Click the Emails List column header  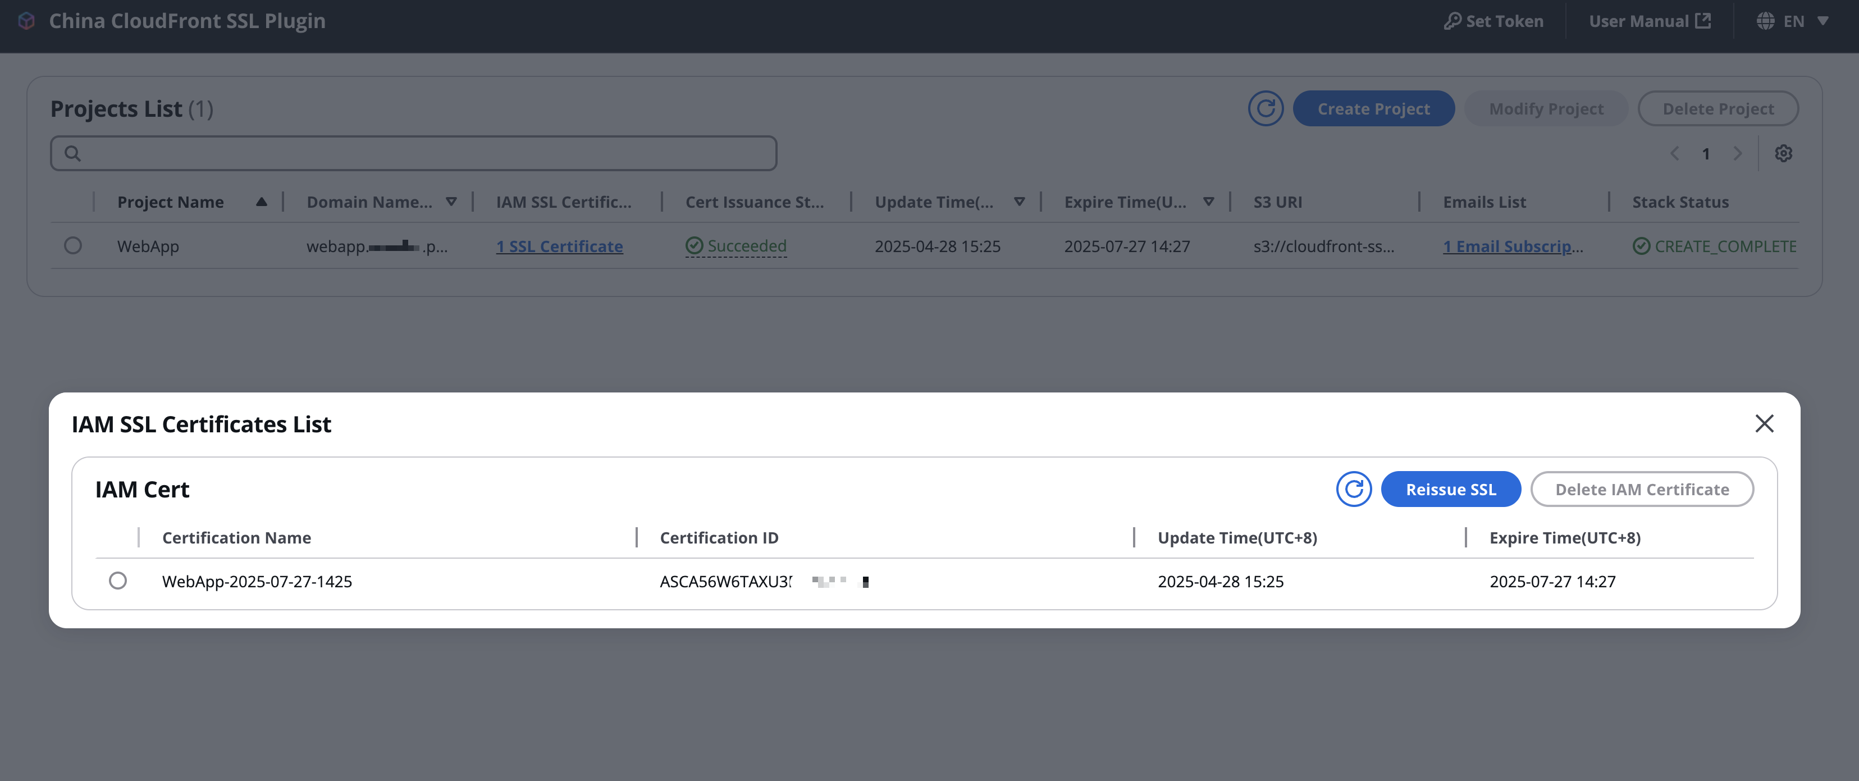tap(1484, 202)
